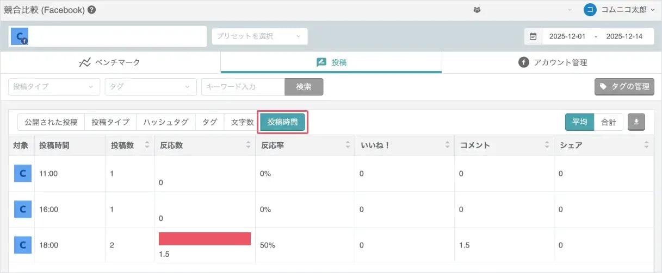Viewport: 662px width, 273px height.
Task: Click the account search input box
Action: [x=108, y=36]
